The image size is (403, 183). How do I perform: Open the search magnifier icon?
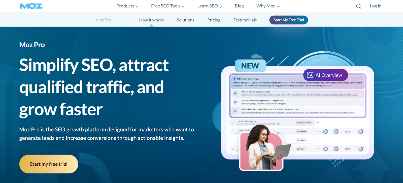[x=359, y=6]
